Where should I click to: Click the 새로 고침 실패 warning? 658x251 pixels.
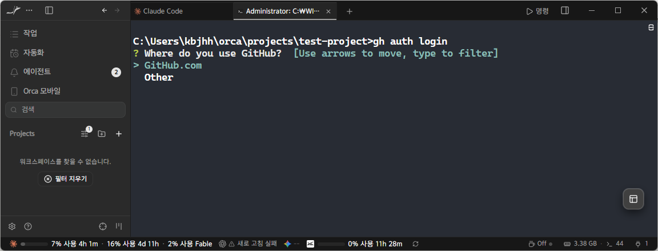tap(252, 244)
